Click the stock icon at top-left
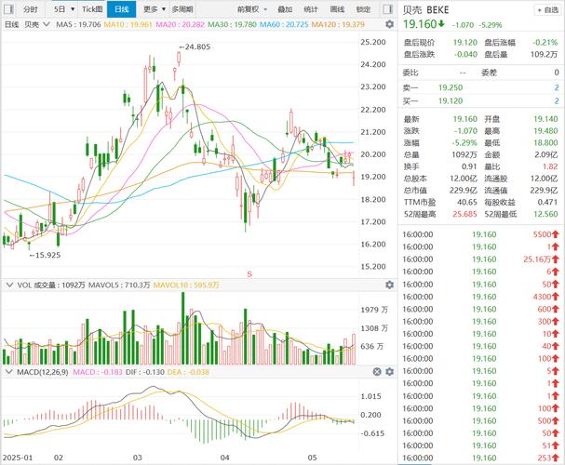The image size is (565, 465). point(10,8)
